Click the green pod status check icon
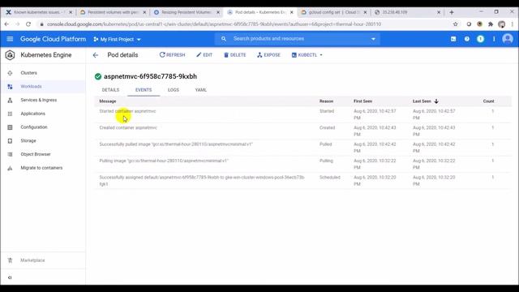 click(98, 76)
